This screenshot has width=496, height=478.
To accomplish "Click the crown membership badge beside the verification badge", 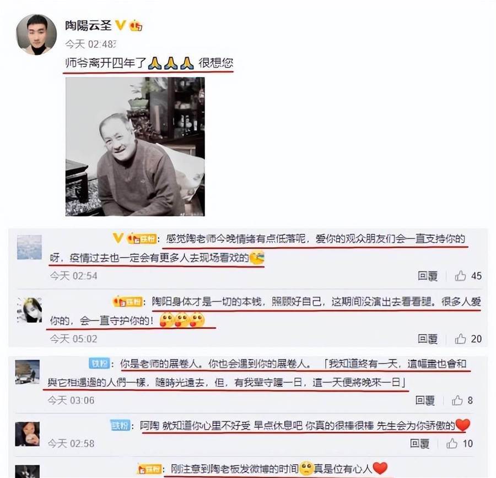I will click(x=136, y=25).
